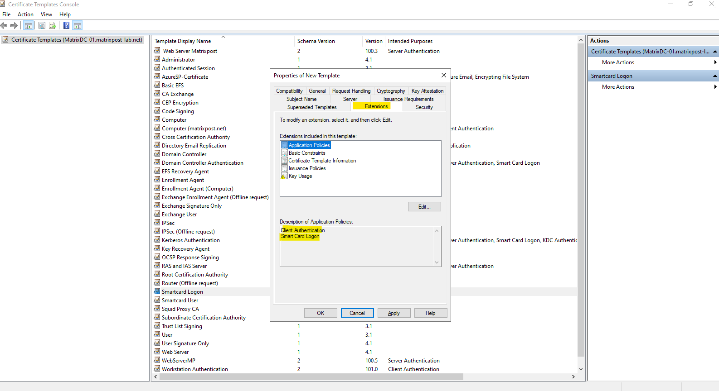Viewport: 719px width, 391px height.
Task: Click the User template's certificate icon
Action: pos(157,334)
